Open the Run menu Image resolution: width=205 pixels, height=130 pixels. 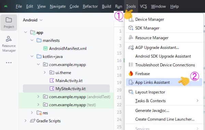coord(119,6)
